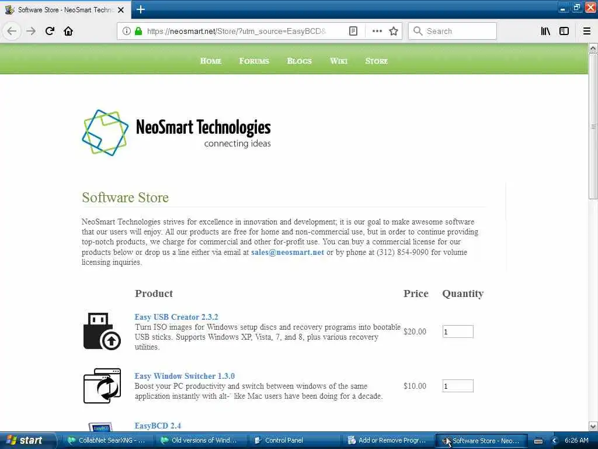This screenshot has height=449, width=598.
Task: Click the Quantity column header
Action: pos(463,293)
